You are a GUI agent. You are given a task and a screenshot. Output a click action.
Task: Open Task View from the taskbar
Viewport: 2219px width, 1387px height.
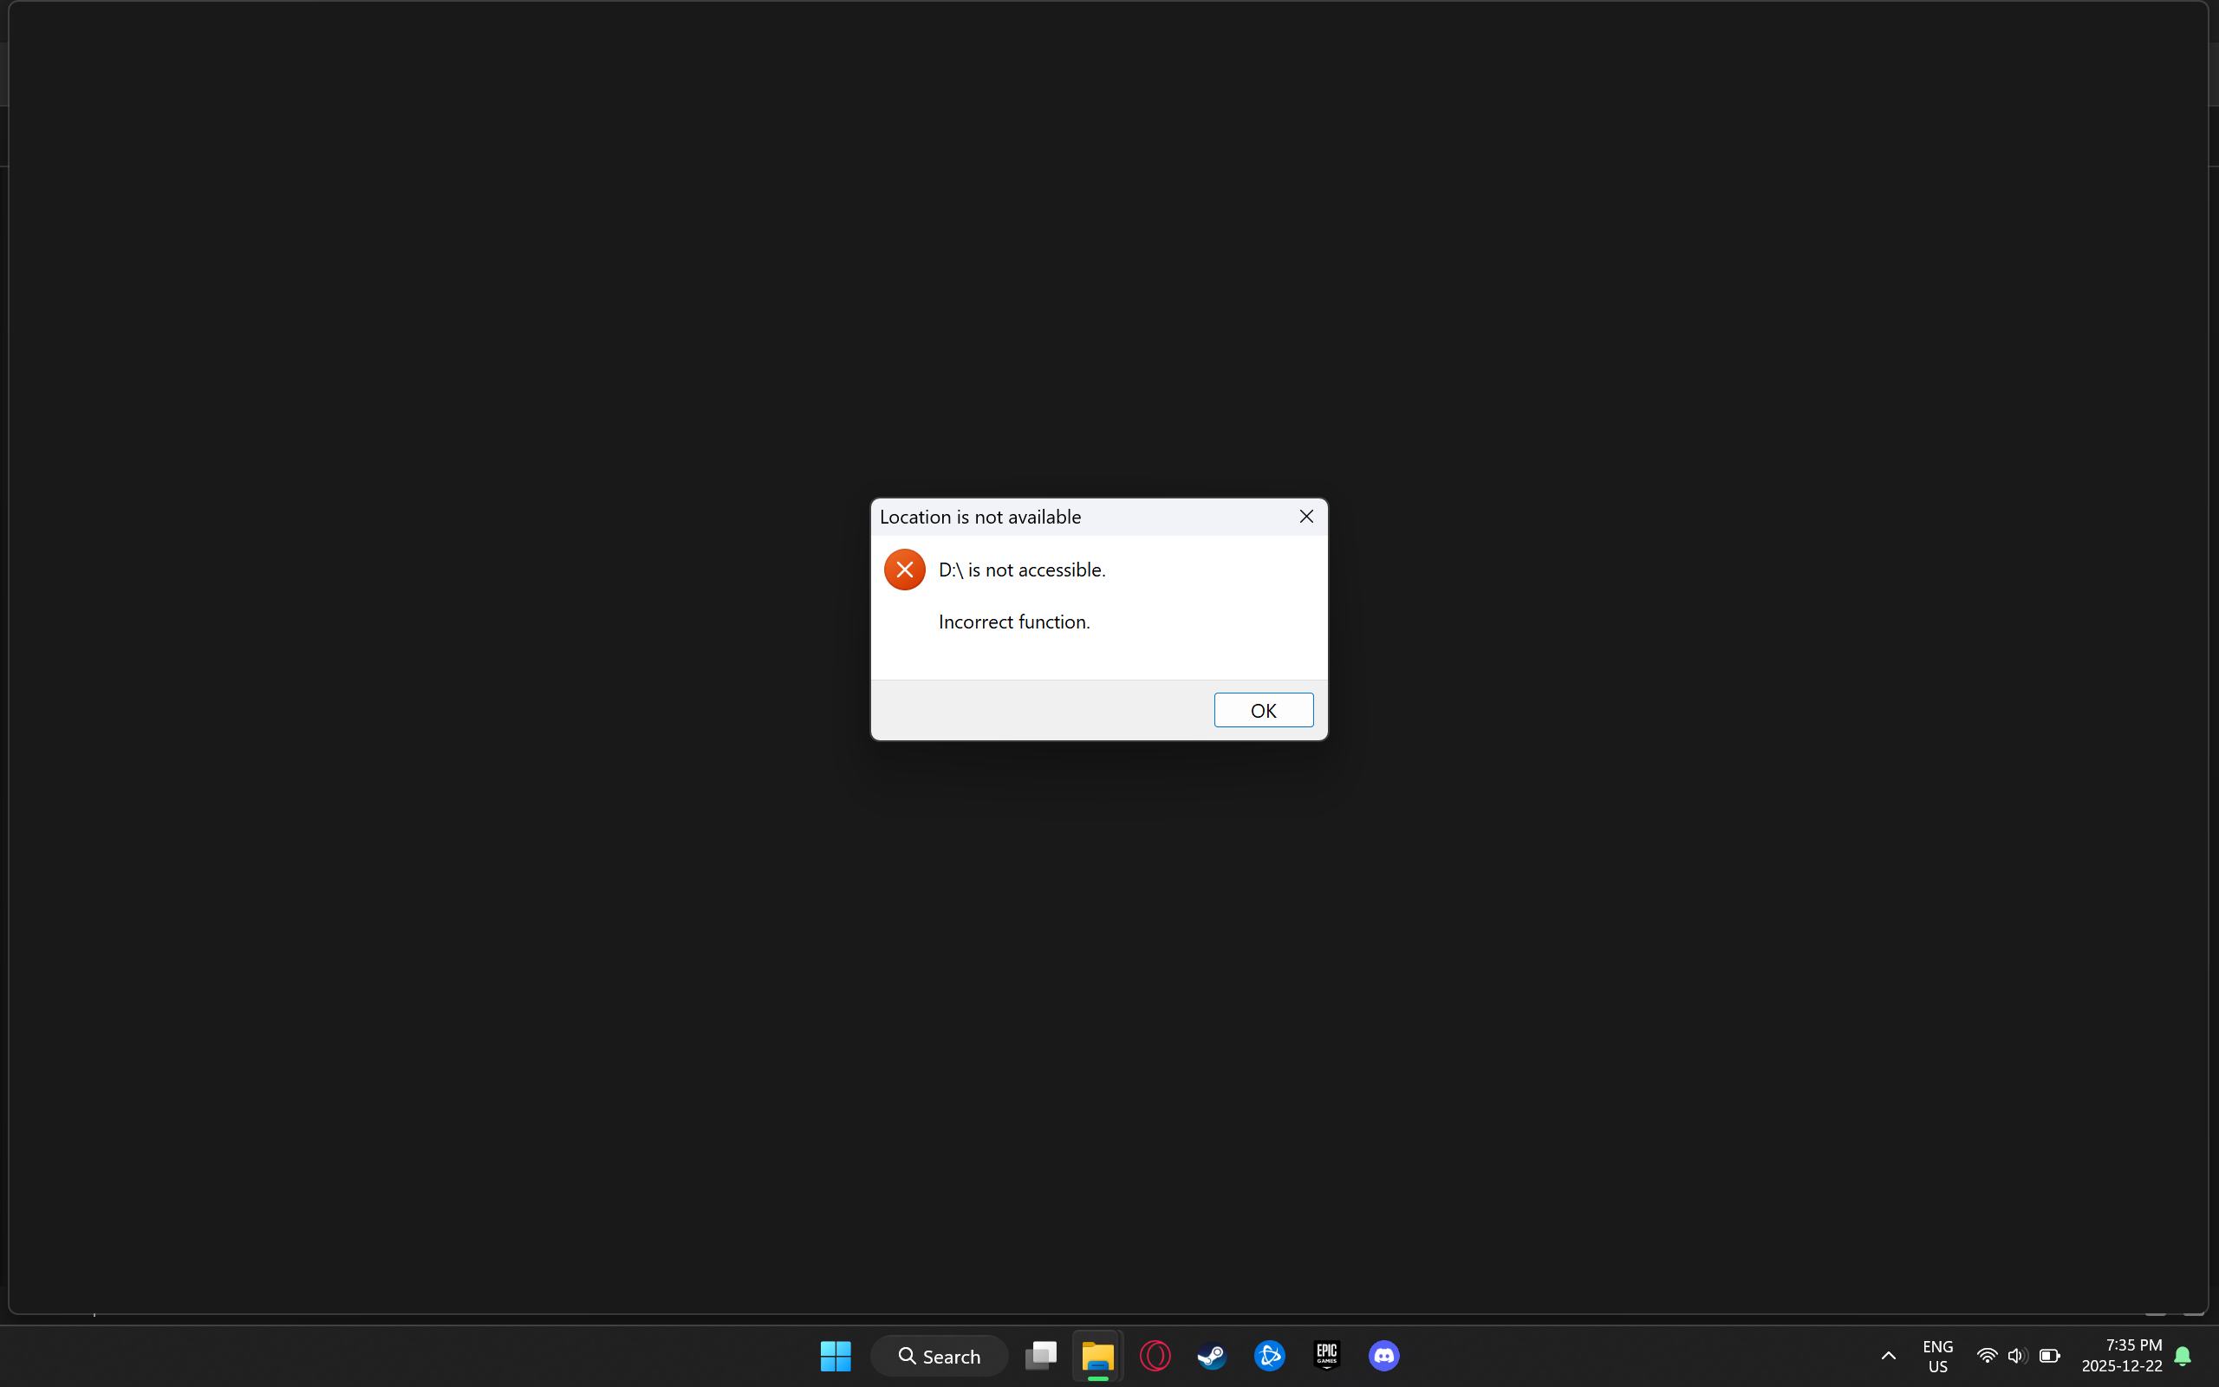coord(1041,1356)
